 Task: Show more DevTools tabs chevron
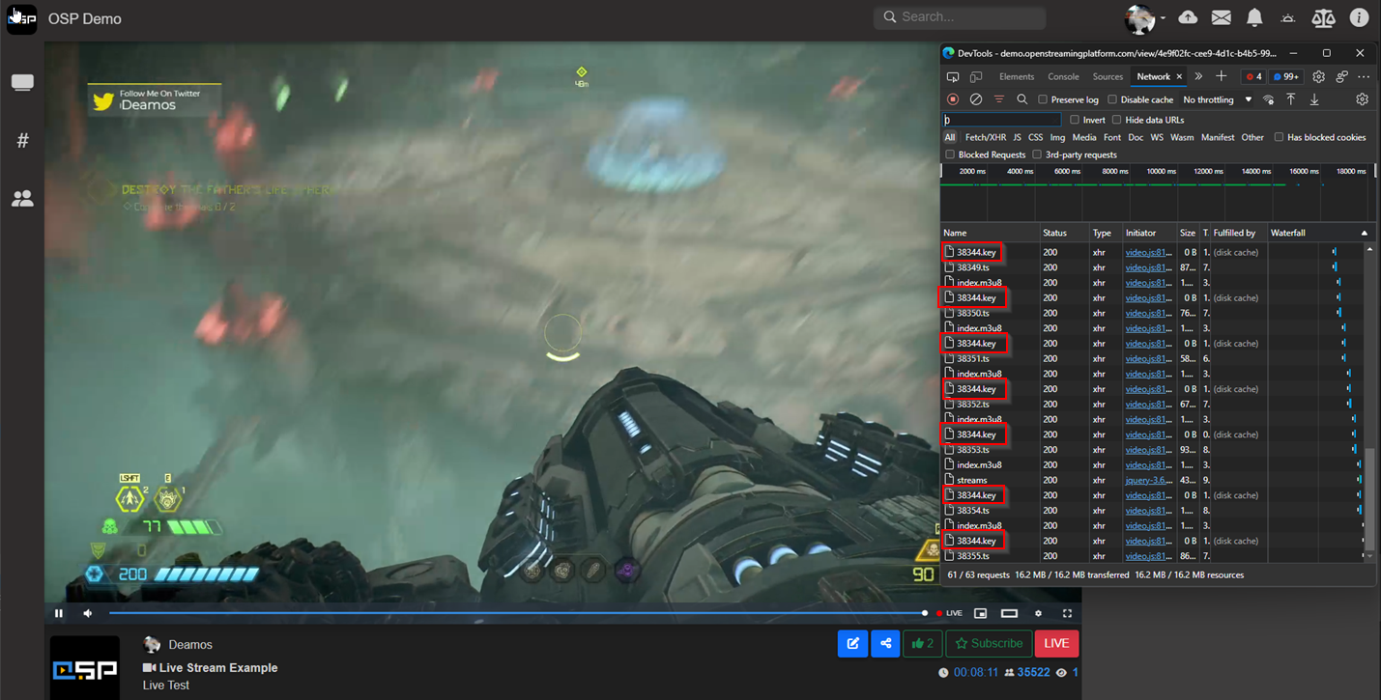coord(1198,76)
